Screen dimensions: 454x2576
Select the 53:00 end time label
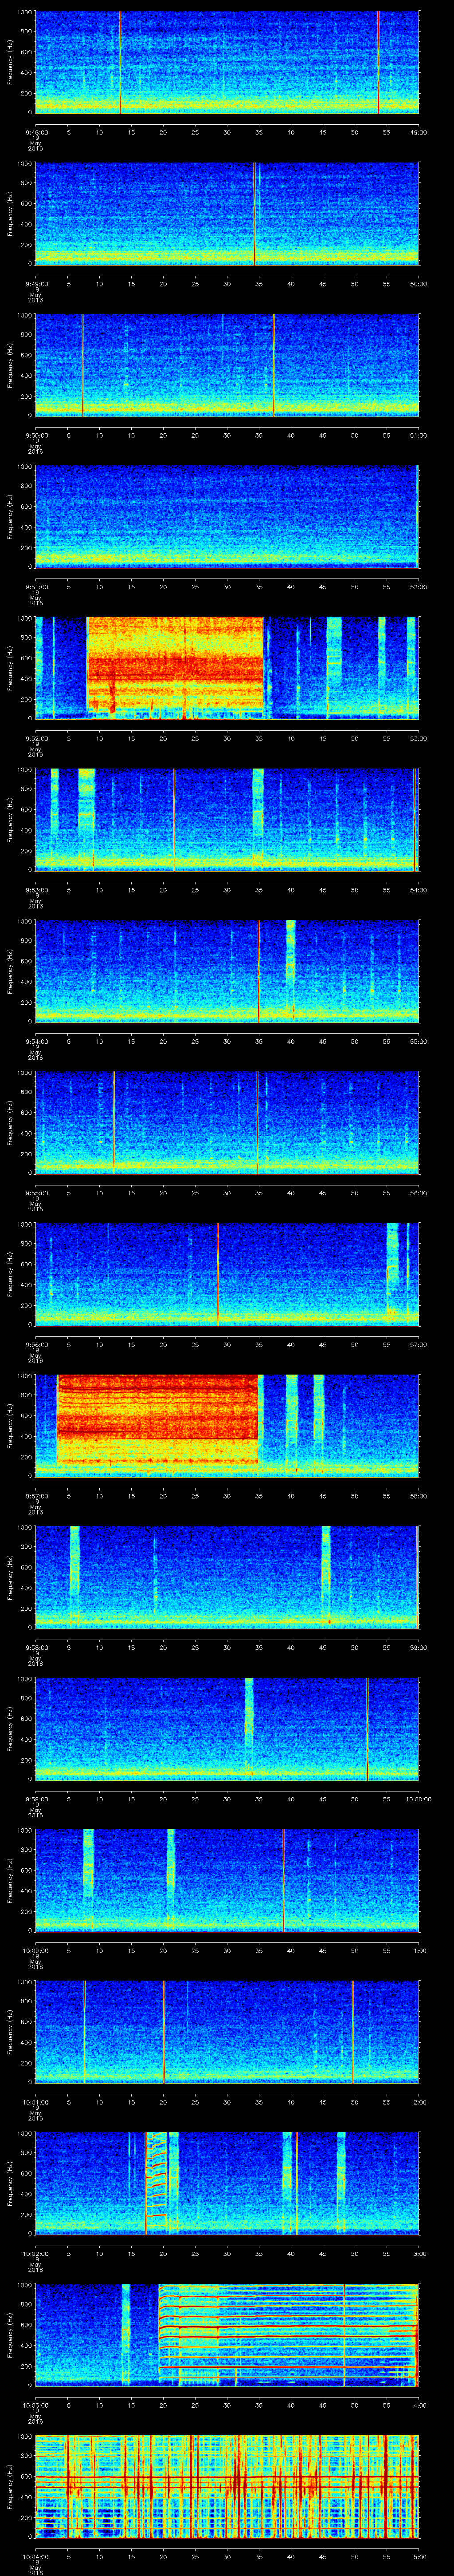(419, 738)
